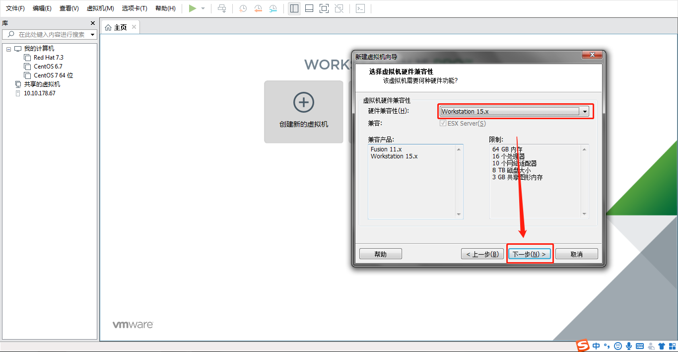
Task: Click the 8 TB 磁盘大小 limit entry
Action: (511, 170)
